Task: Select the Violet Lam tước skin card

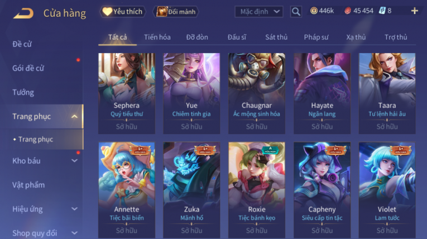Action: (x=387, y=190)
